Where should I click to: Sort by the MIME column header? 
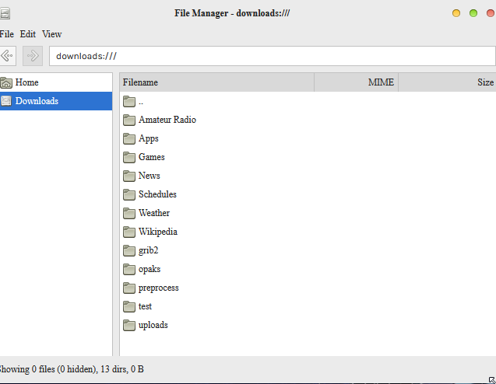[356, 82]
